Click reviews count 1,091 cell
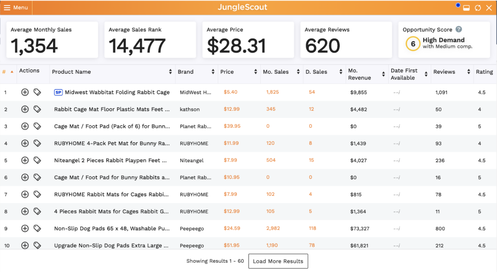Image resolution: width=497 pixels, height=272 pixels. point(441,92)
